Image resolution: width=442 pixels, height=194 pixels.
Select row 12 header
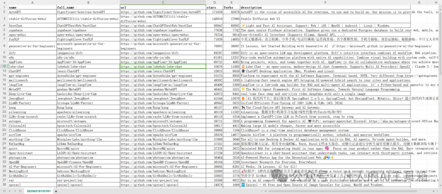tap(4, 66)
